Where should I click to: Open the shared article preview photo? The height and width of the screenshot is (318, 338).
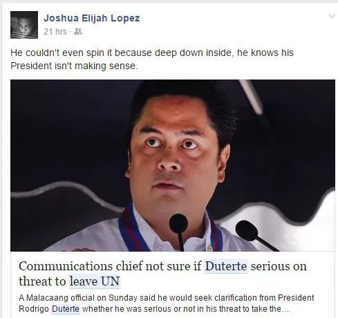[x=173, y=165]
